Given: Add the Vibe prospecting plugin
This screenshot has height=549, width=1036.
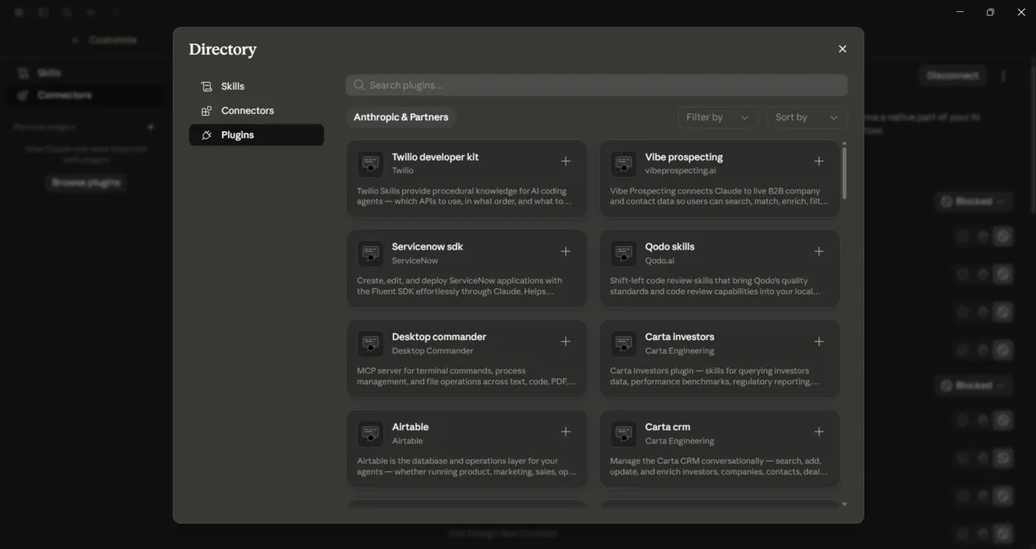Looking at the screenshot, I should click(818, 161).
